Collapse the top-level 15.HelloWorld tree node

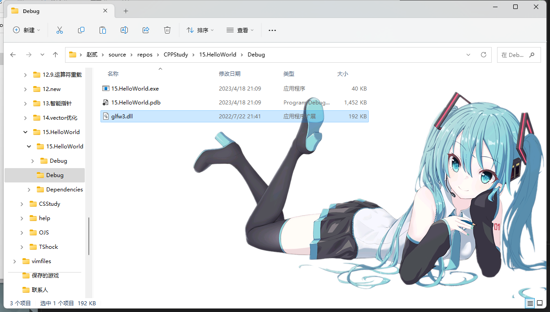point(26,132)
